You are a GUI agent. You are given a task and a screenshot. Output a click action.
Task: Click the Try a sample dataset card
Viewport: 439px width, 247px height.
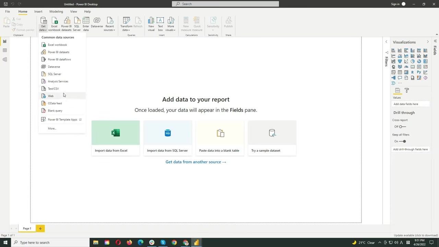(272, 138)
